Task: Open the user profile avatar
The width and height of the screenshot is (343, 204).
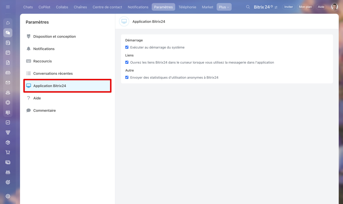Action: (x=334, y=7)
